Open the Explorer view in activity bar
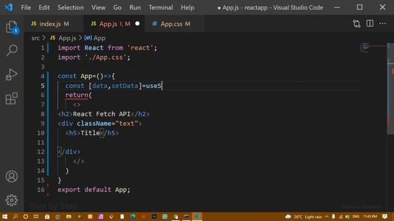The width and height of the screenshot is (394, 221). coord(12,27)
